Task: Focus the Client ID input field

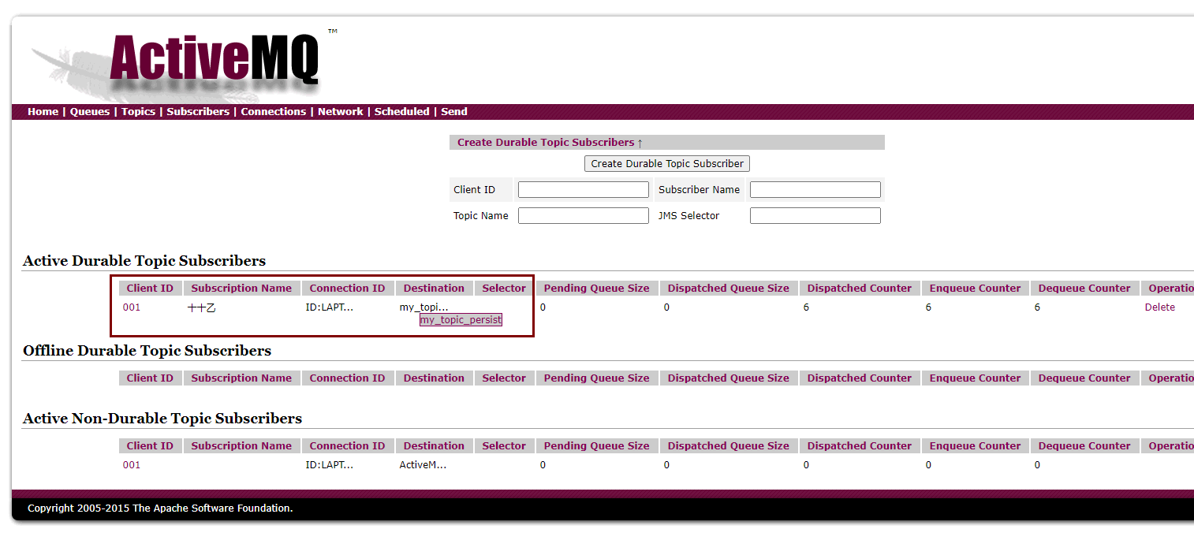Action: [584, 190]
